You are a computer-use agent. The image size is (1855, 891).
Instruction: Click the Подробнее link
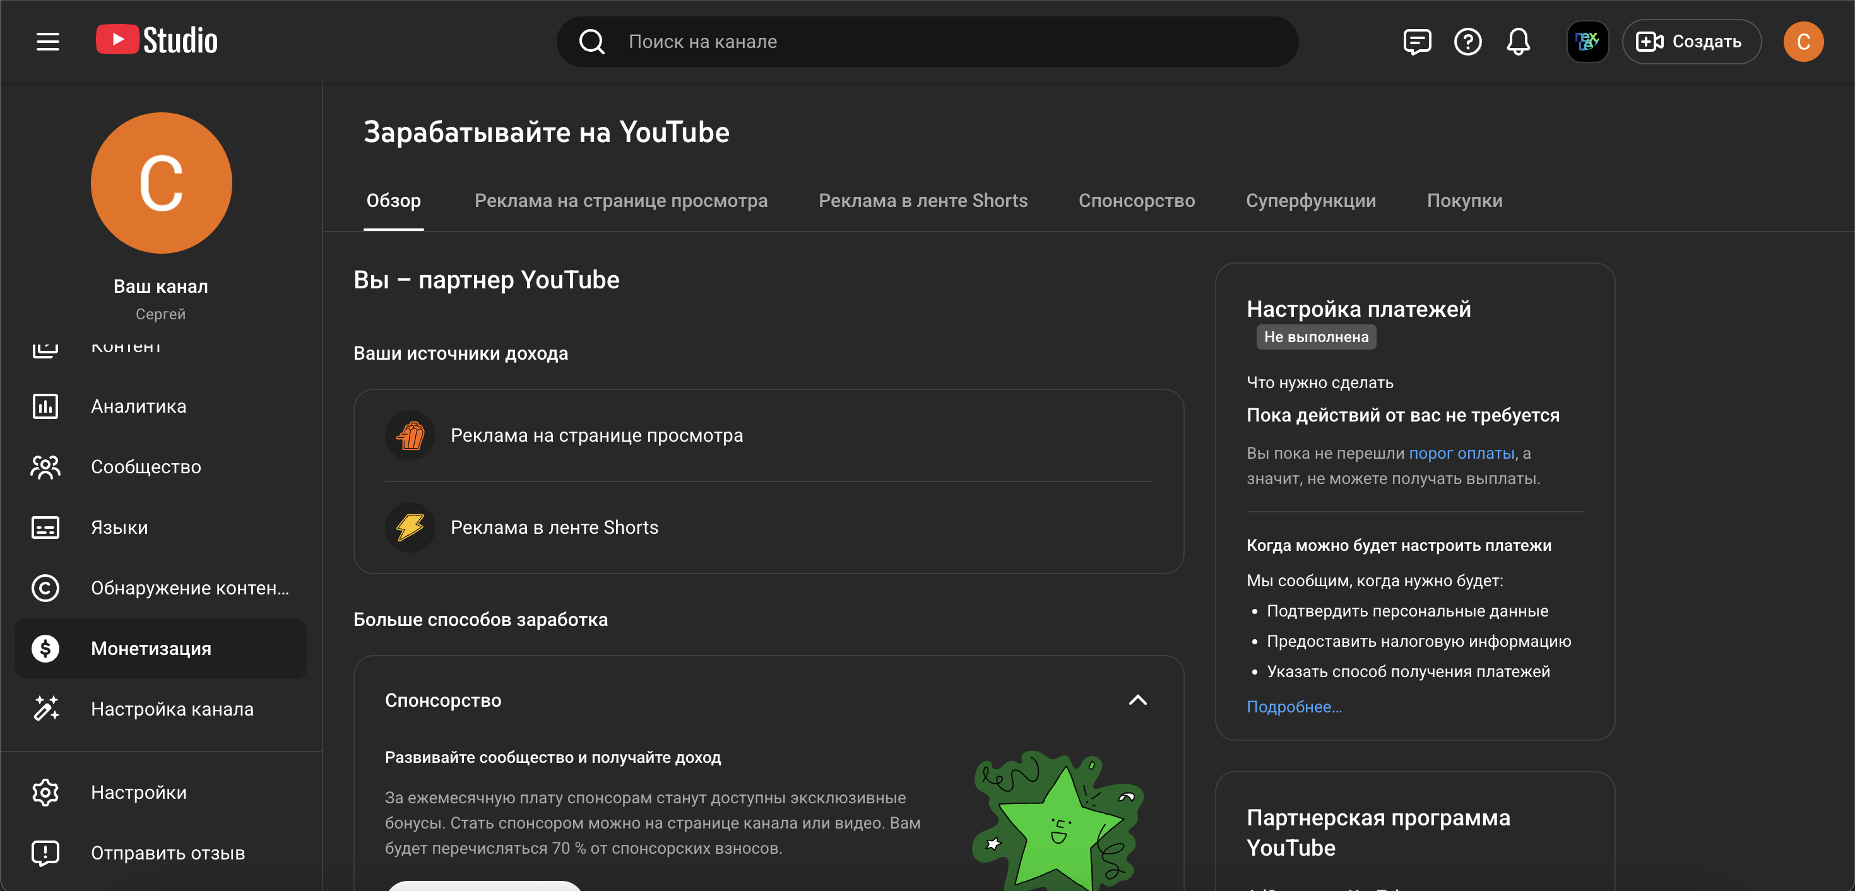1293,707
